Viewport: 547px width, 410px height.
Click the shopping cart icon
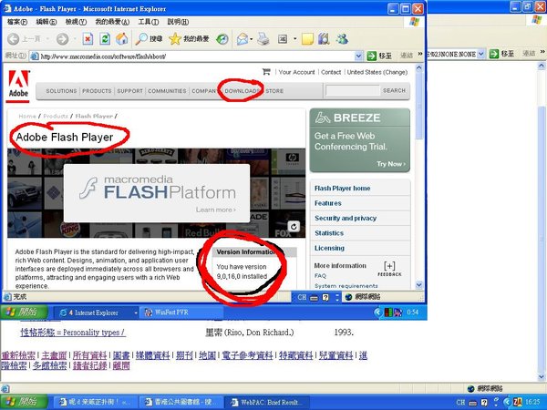click(x=266, y=71)
